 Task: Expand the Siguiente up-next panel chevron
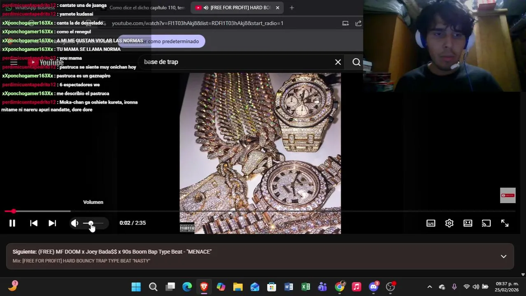click(503, 256)
